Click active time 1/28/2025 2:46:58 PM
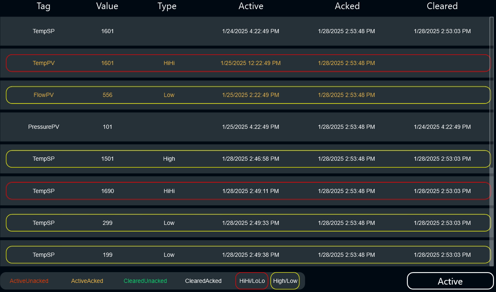The height and width of the screenshot is (292, 496). point(251,159)
